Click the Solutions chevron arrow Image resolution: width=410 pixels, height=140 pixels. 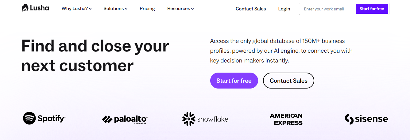click(x=126, y=9)
